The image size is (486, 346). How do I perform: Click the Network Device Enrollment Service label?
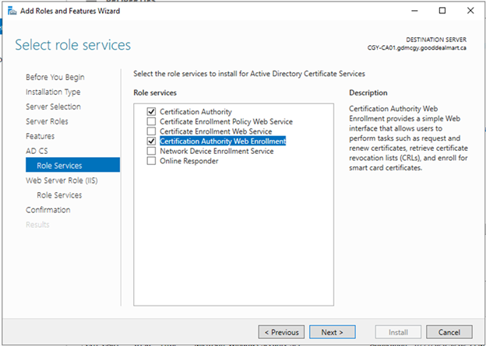point(217,152)
